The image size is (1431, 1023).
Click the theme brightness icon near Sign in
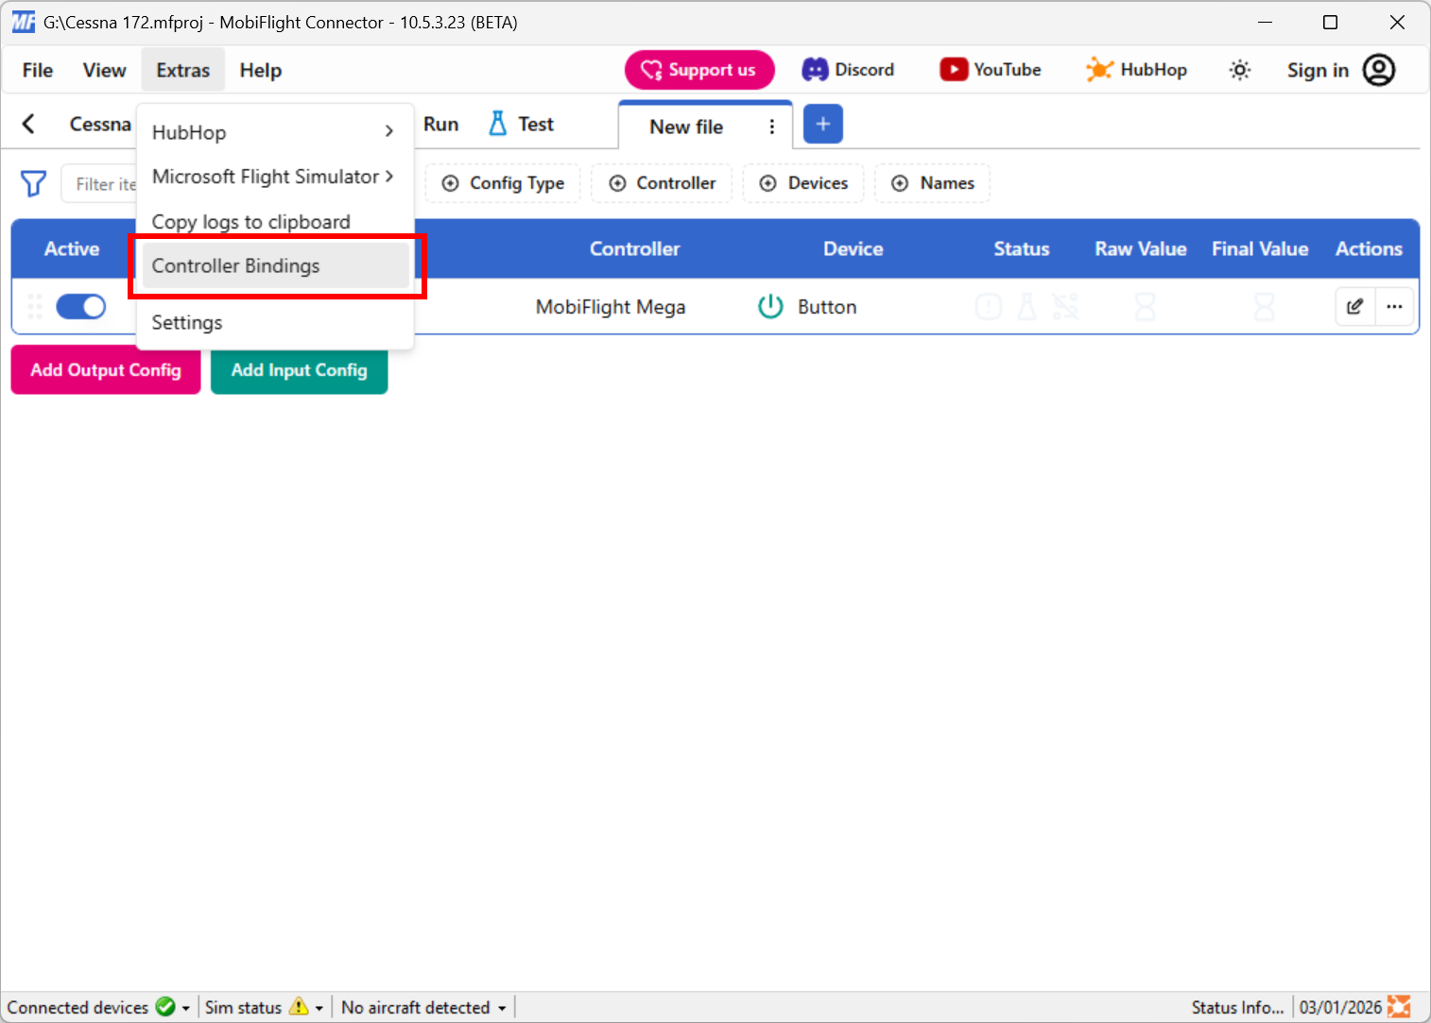click(x=1239, y=69)
